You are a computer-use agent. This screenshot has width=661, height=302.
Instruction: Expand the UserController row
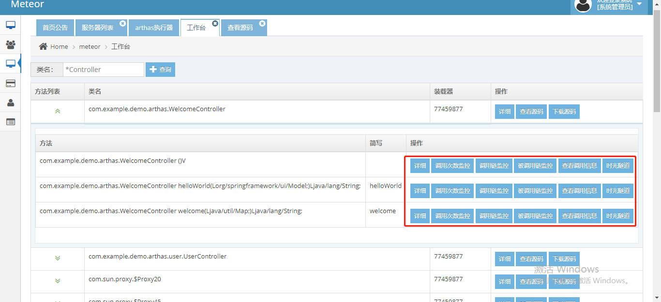point(57,259)
